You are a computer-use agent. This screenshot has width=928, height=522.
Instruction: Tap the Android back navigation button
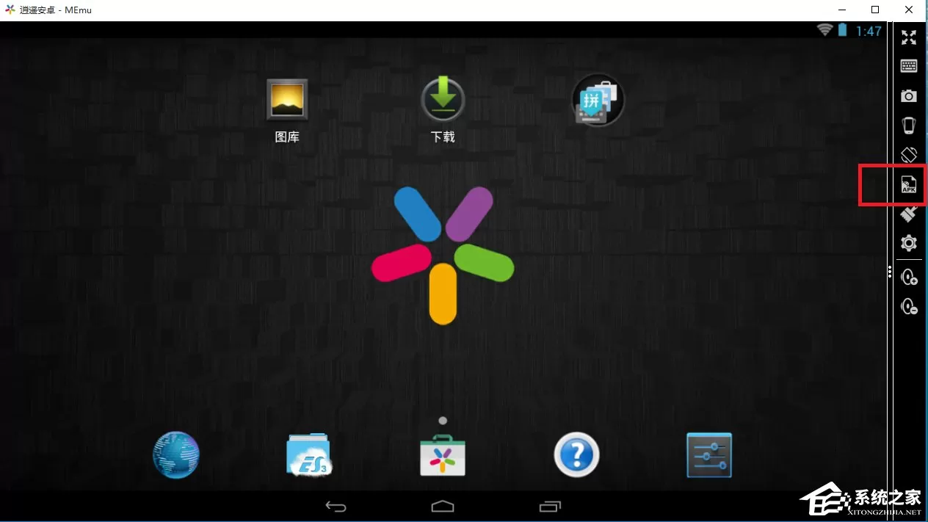tap(336, 507)
